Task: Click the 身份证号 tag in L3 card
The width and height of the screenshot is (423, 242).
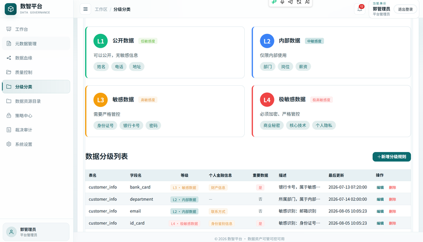Action: click(105, 126)
